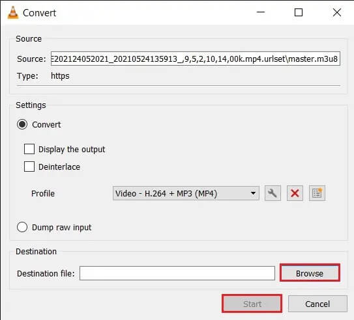Viewport: 354px width, 320px height.
Task: Click Browse to choose destination file
Action: point(310,273)
